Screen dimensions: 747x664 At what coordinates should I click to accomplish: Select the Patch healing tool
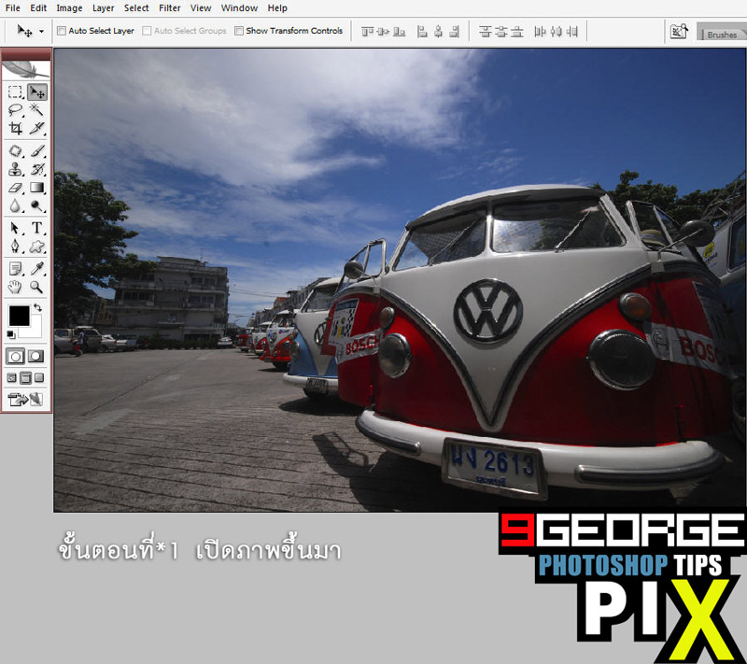(x=15, y=151)
